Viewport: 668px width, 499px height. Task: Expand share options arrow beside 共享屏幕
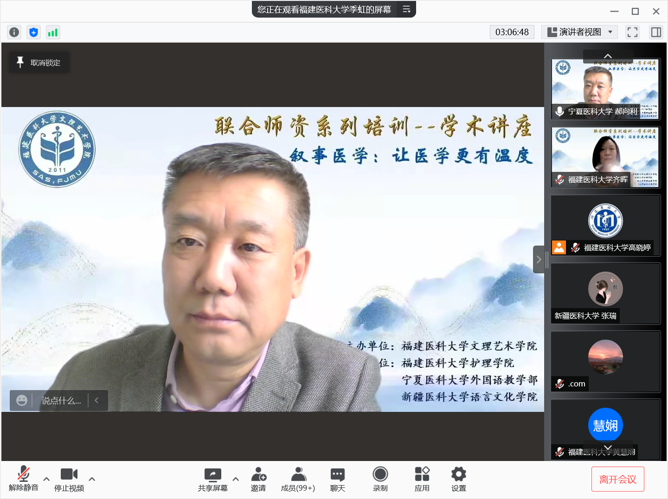(236, 479)
